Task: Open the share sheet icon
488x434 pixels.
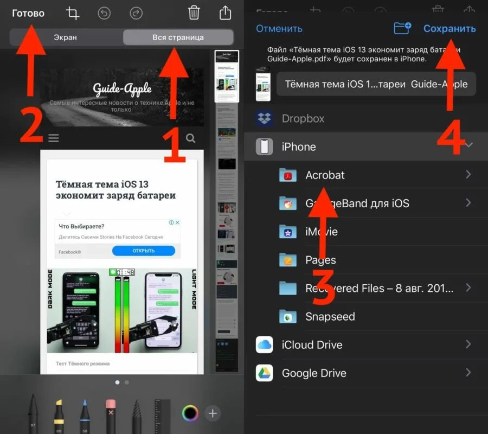Action: 226,13
